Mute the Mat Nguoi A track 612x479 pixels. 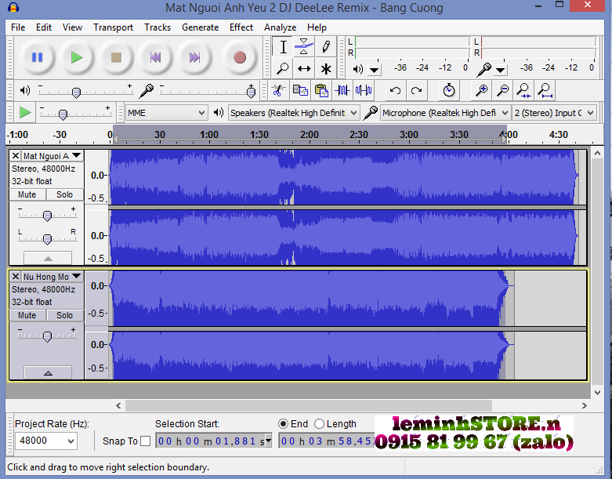coord(27,194)
